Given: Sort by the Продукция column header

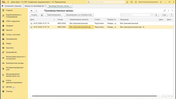Looking at the screenshot, I should tap(139, 20).
